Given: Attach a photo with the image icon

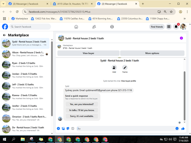Looking at the screenshot, I should click(63, 129).
